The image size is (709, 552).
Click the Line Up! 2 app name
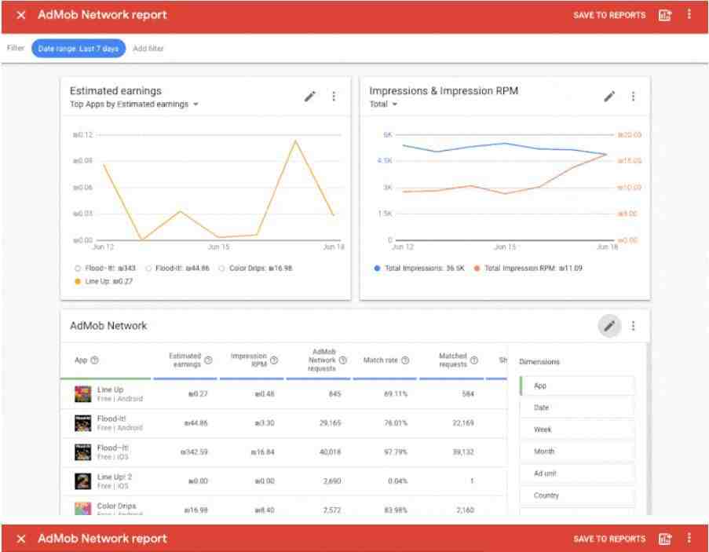pos(115,477)
